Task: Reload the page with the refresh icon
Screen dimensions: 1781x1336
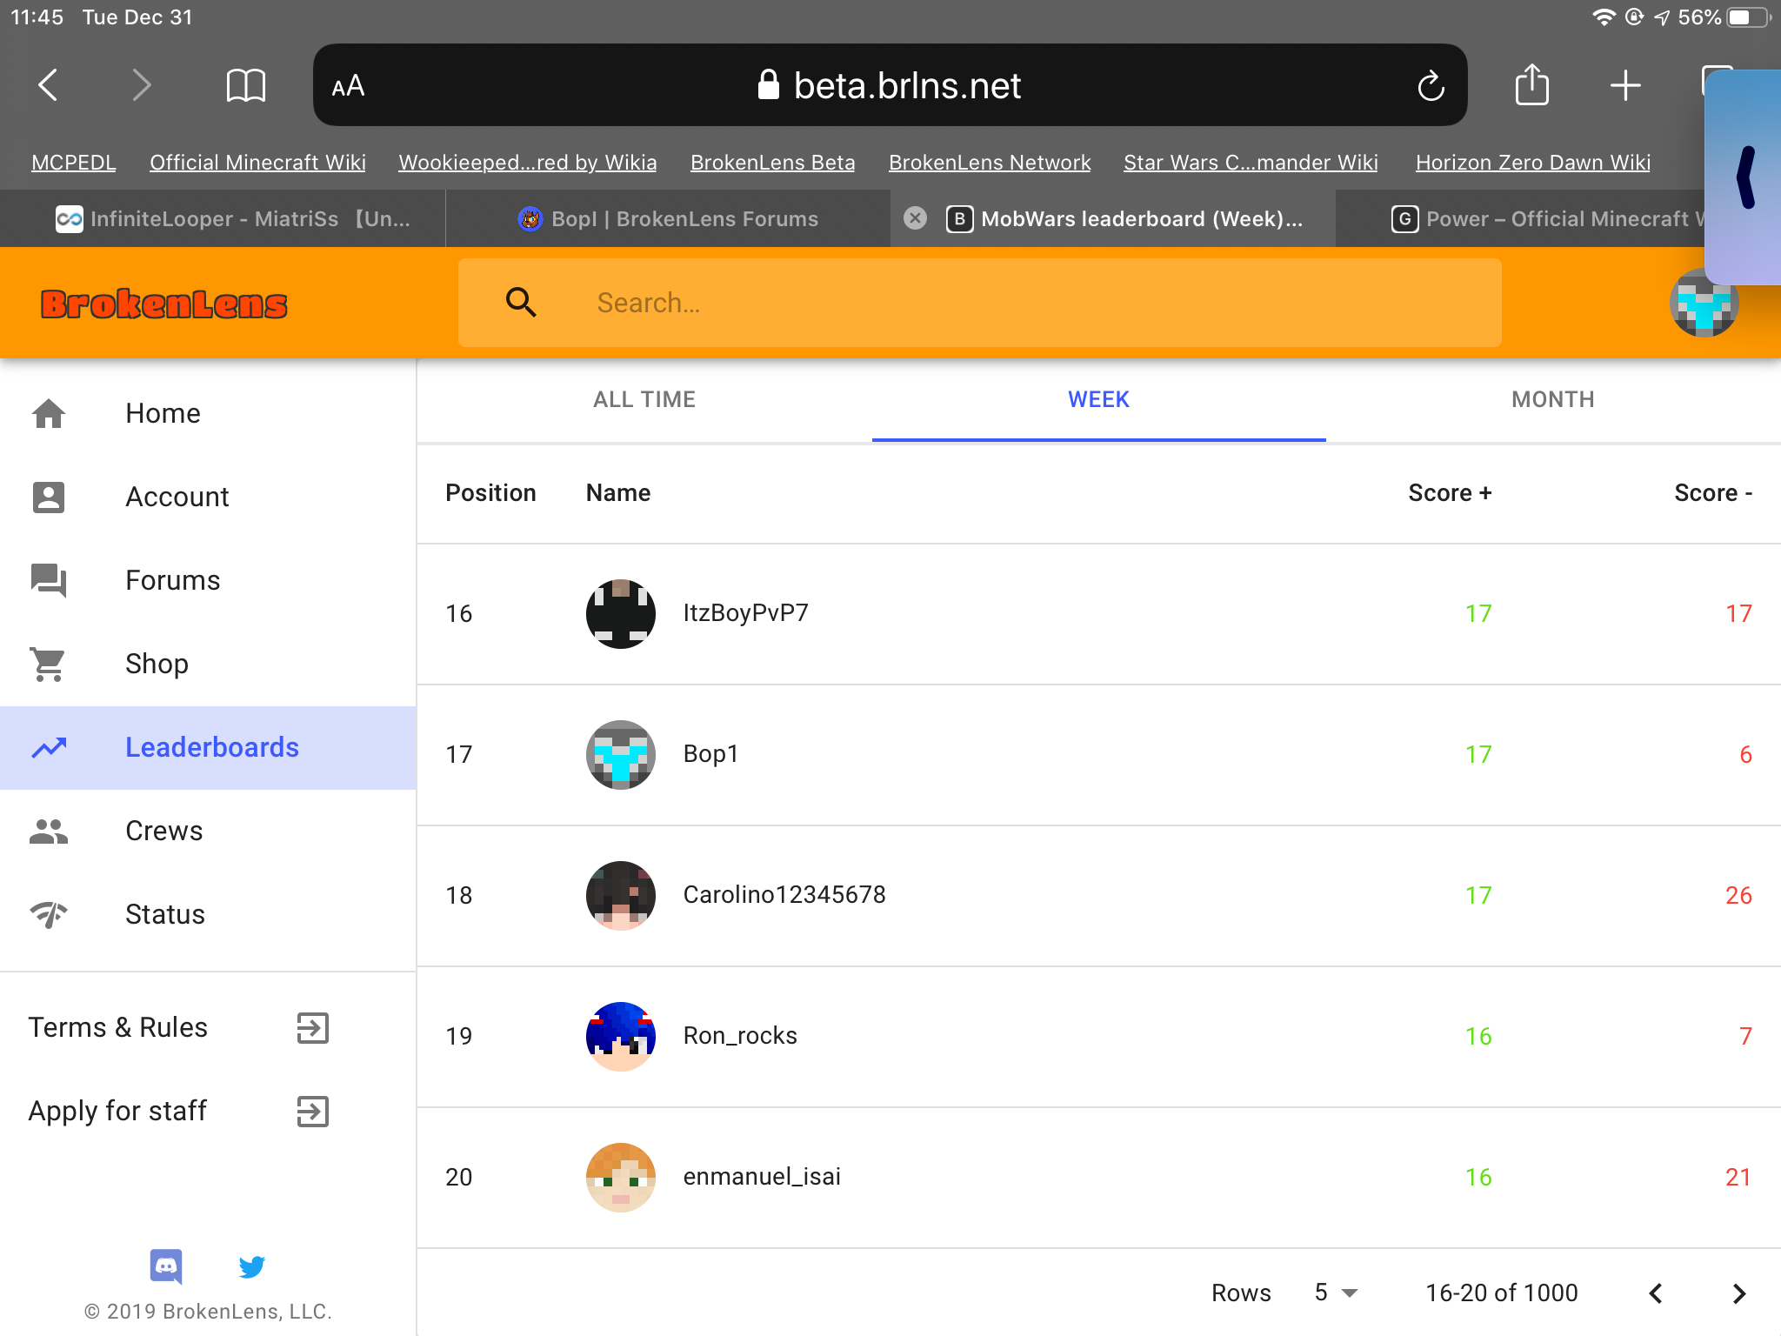Action: coord(1431,85)
